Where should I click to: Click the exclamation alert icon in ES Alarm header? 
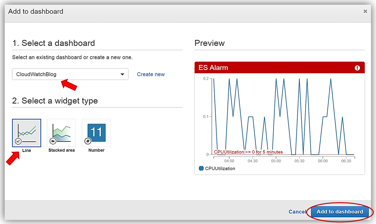click(357, 68)
